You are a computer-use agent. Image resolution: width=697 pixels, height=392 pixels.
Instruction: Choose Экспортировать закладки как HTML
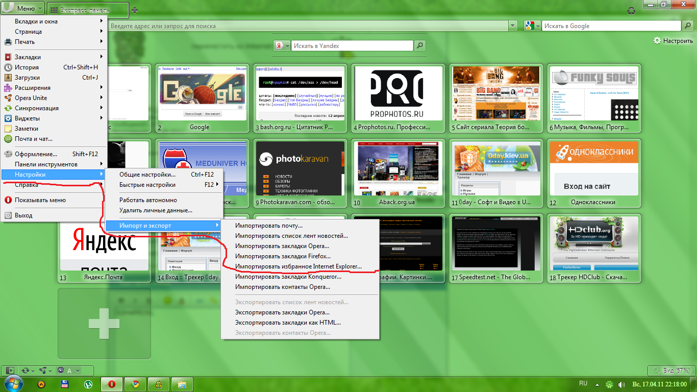[x=300, y=323]
